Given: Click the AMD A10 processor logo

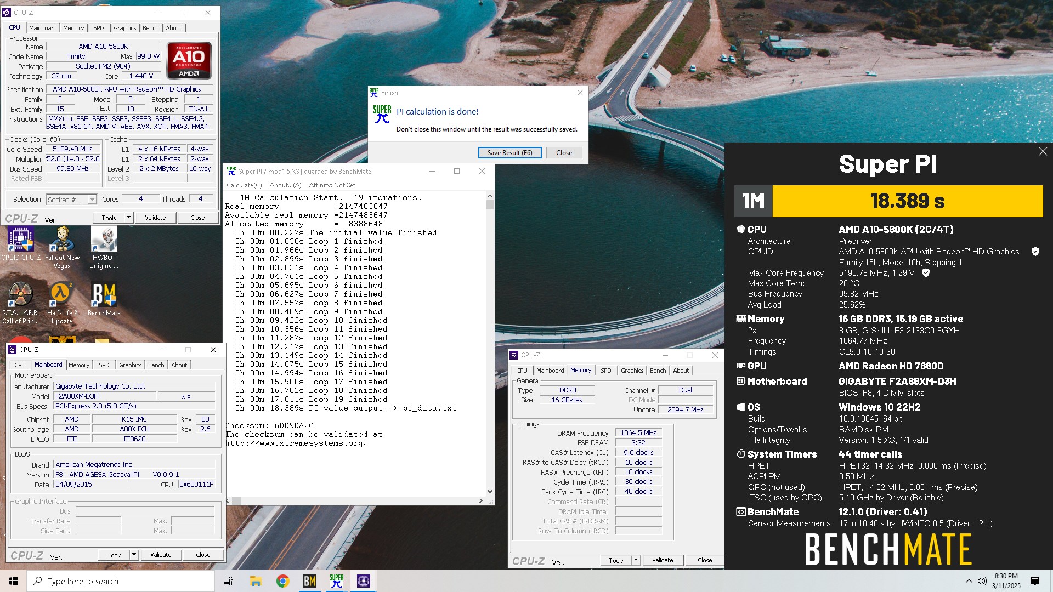Looking at the screenshot, I should (189, 60).
